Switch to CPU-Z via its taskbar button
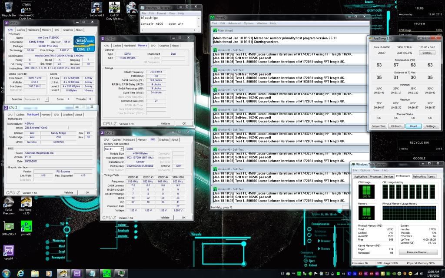The width and height of the screenshot is (445, 278). 77,274
